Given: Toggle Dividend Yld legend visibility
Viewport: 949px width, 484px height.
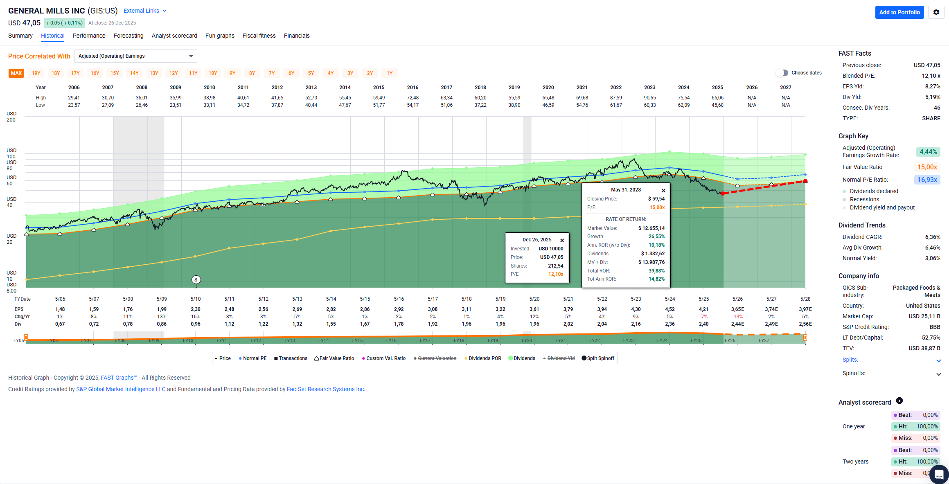Looking at the screenshot, I should pos(561,358).
